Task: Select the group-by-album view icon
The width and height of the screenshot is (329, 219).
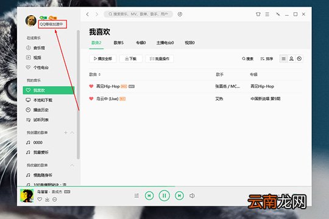Action: [299, 58]
